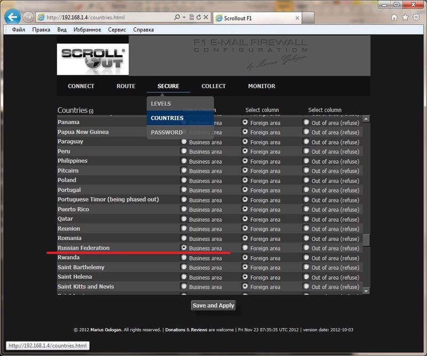Open the Справка menu
Image resolution: width=427 pixels, height=356 pixels.
[x=143, y=29]
